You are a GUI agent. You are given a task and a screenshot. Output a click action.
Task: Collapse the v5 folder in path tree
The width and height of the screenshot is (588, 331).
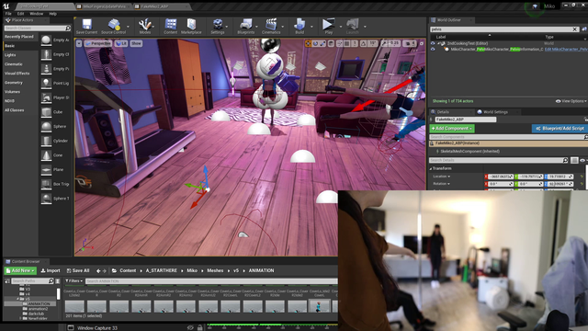(17, 299)
